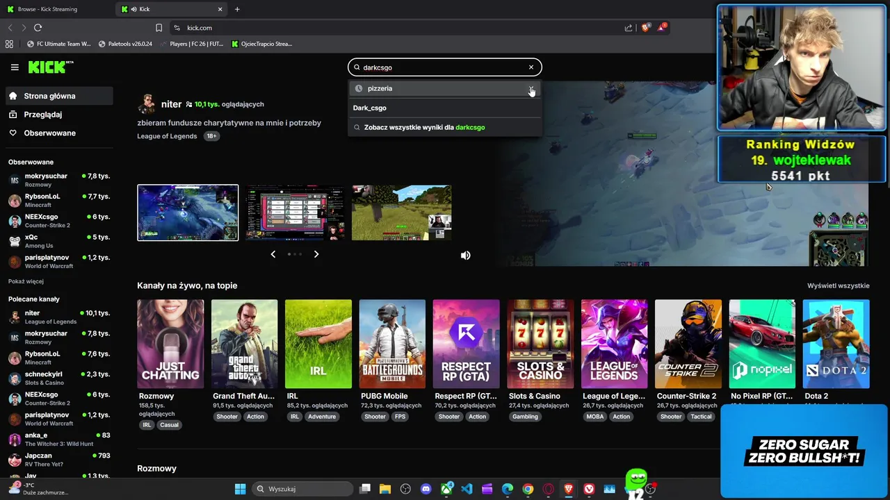The image size is (890, 500).
Task: Open the Windows Start menu
Action: click(x=240, y=489)
